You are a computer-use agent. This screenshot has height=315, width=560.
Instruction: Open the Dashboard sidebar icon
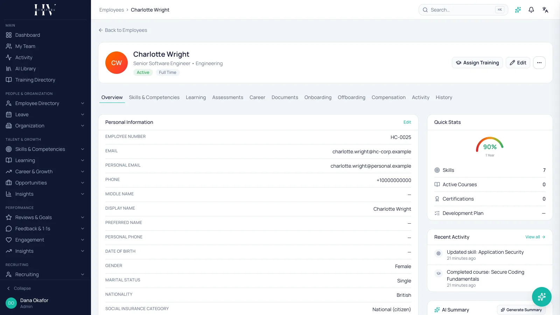click(9, 35)
